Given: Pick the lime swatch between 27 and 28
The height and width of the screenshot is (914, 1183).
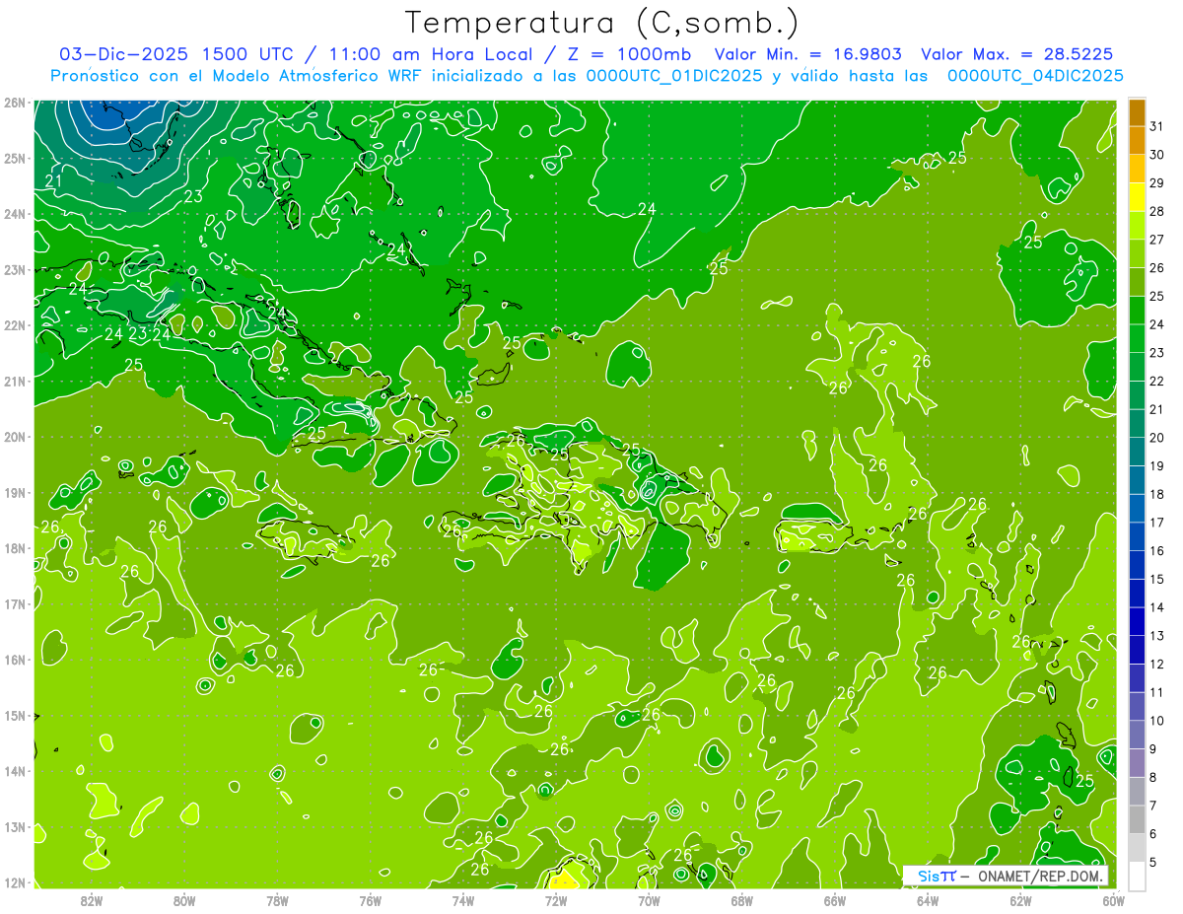Looking at the screenshot, I should coord(1137,225).
